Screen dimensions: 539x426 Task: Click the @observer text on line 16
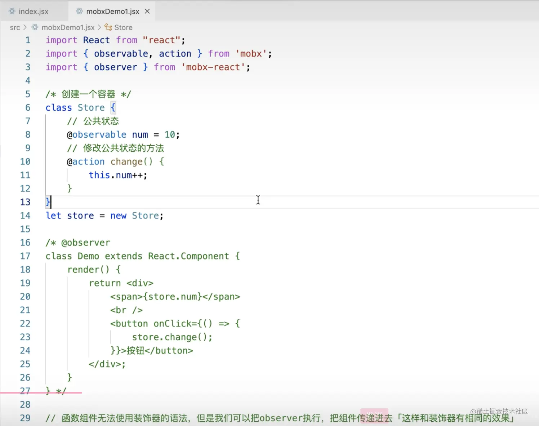coord(86,243)
